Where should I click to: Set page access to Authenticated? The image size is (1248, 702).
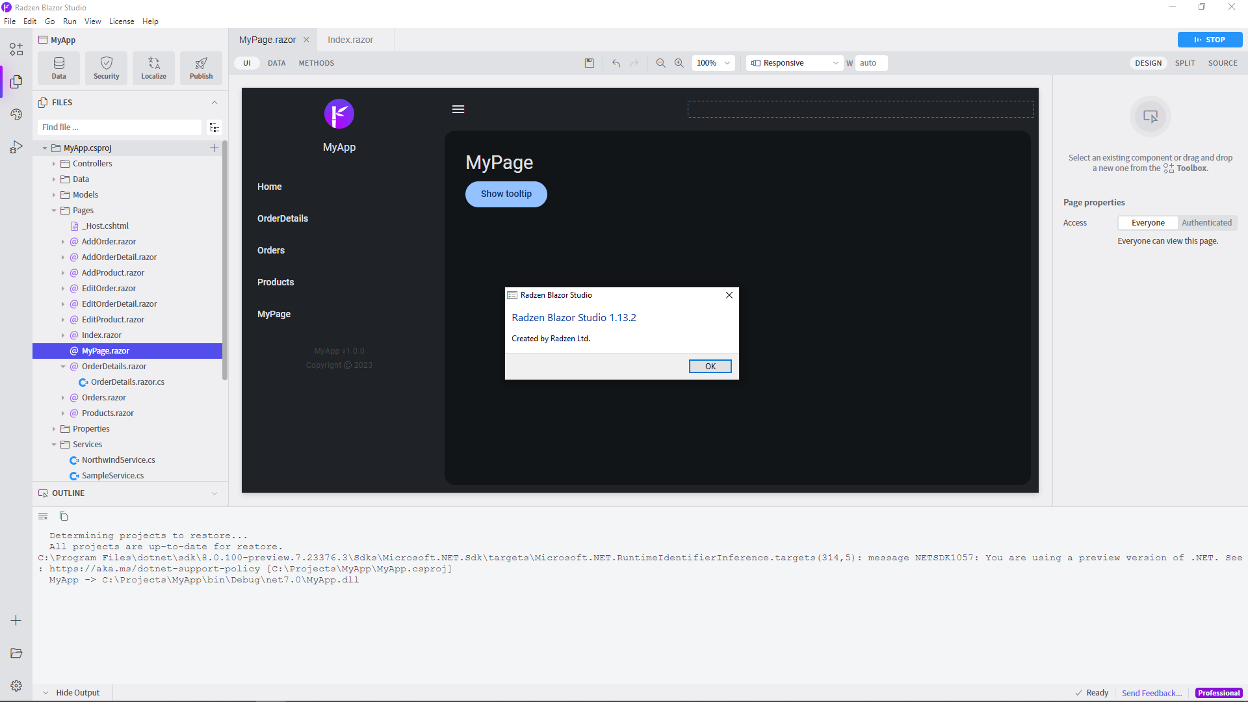pos(1206,223)
